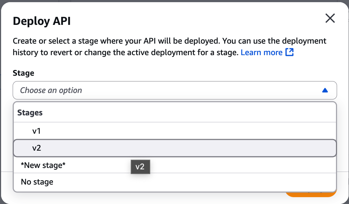Collapse the Stage dropdown with the blue arrow
The width and height of the screenshot is (349, 204).
325,90
